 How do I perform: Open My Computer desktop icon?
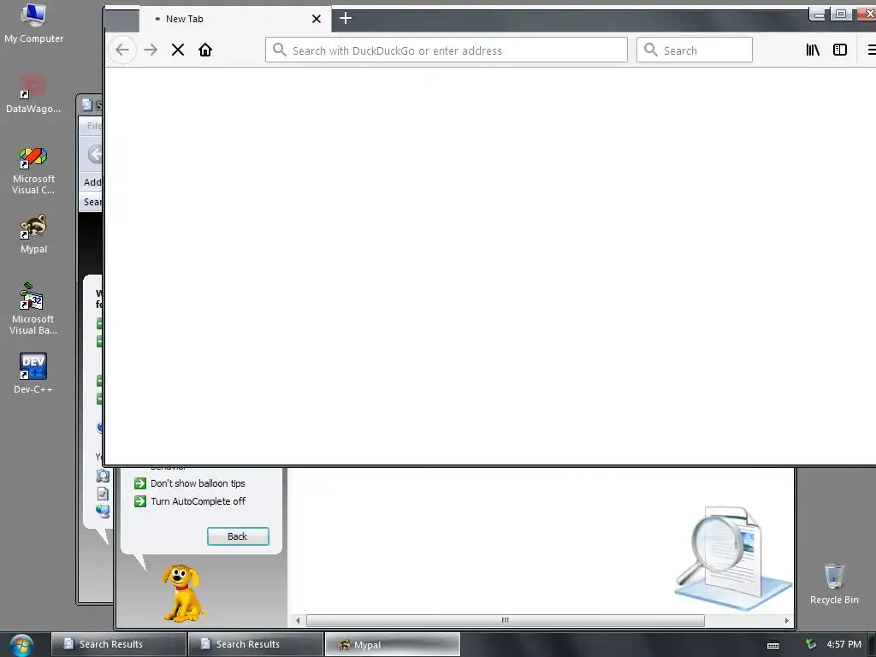coord(33,23)
